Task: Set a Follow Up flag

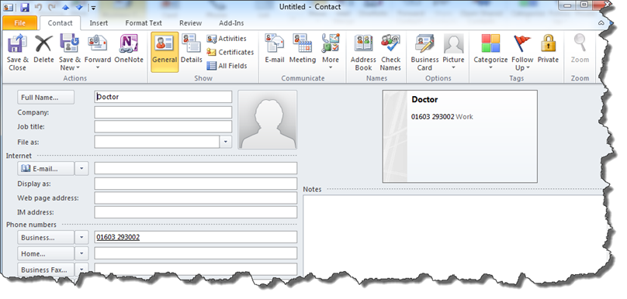Action: (x=522, y=53)
